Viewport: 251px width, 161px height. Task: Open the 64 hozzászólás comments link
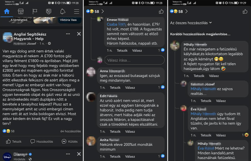tap(71, 131)
